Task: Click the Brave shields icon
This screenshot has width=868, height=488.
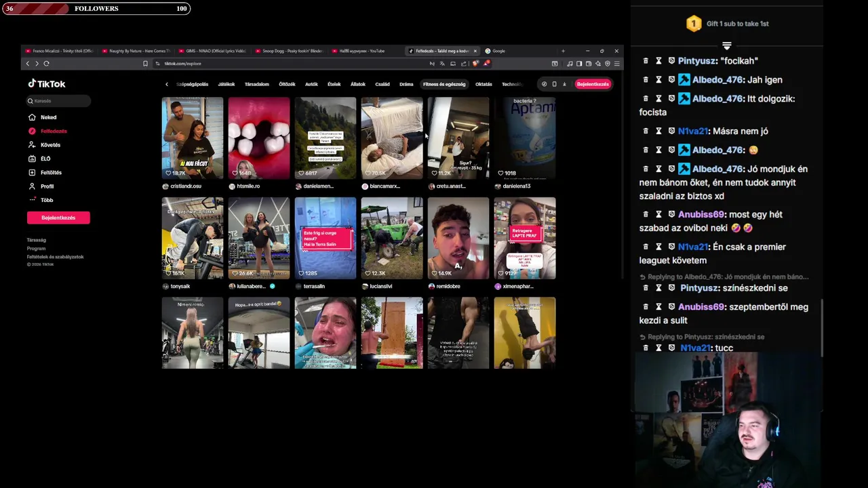Action: point(476,64)
